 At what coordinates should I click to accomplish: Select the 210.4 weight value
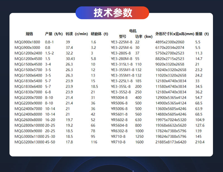(x=200, y=142)
